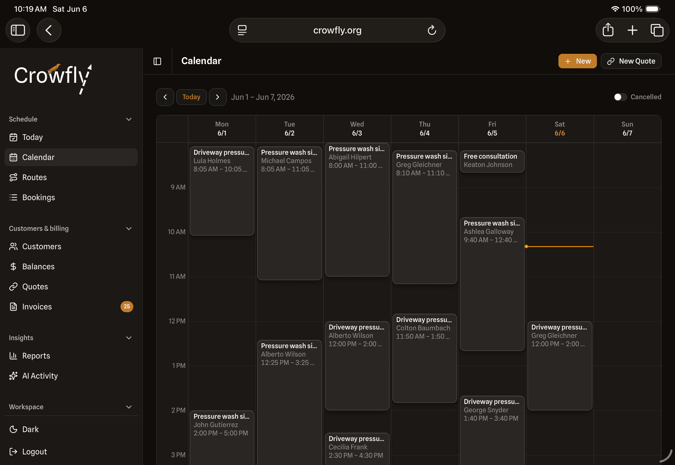Click the Sat 6/6 column header
Screen dimensions: 675x465
click(x=560, y=129)
